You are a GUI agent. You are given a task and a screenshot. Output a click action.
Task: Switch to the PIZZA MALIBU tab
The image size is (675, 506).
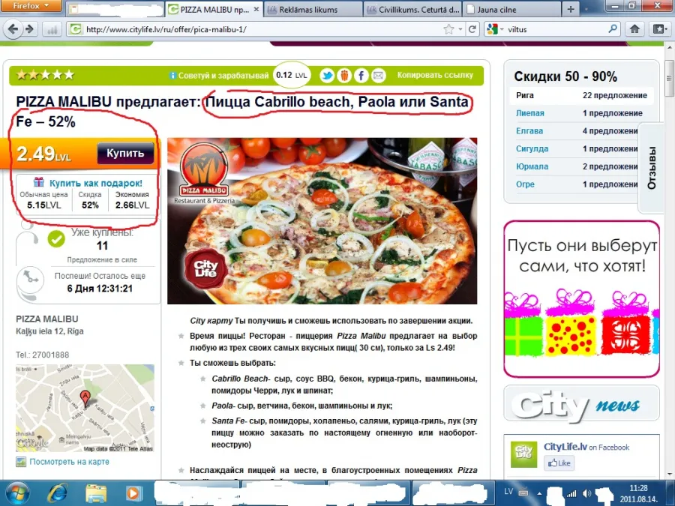(x=214, y=10)
